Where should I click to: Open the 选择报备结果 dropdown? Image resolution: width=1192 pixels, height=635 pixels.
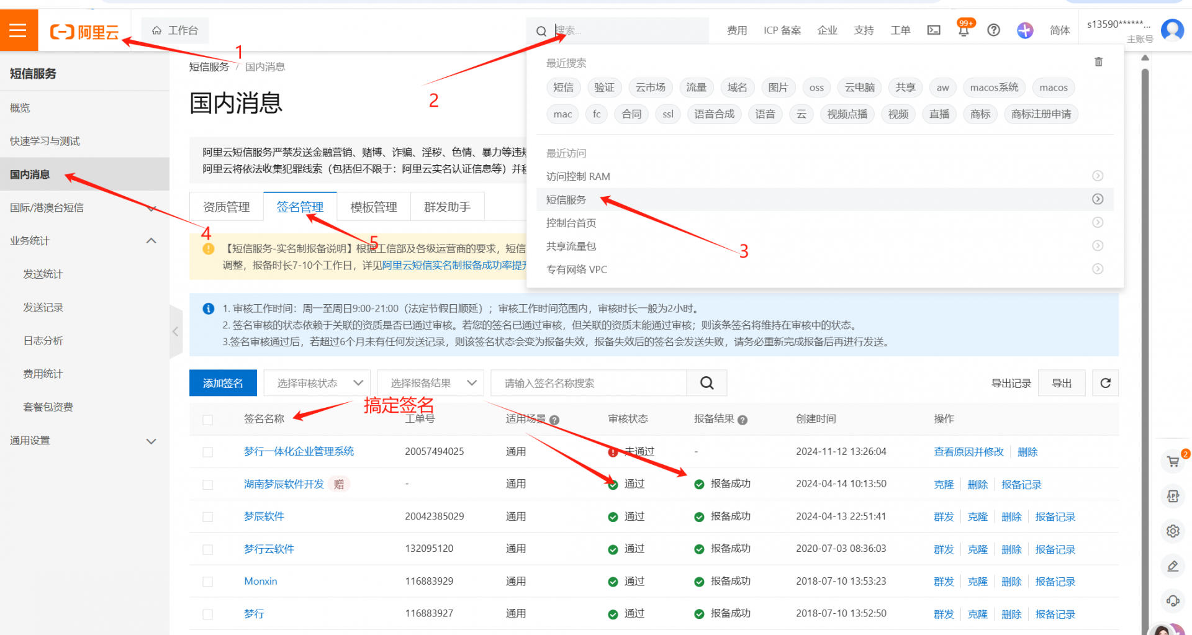430,383
